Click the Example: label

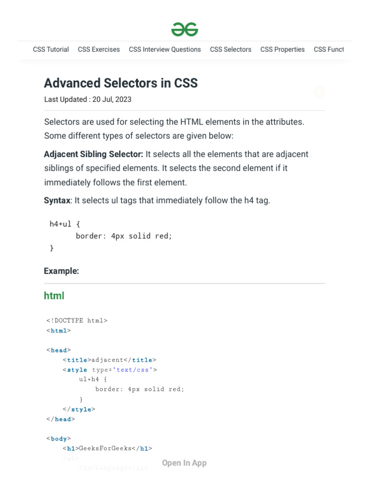[x=61, y=271]
